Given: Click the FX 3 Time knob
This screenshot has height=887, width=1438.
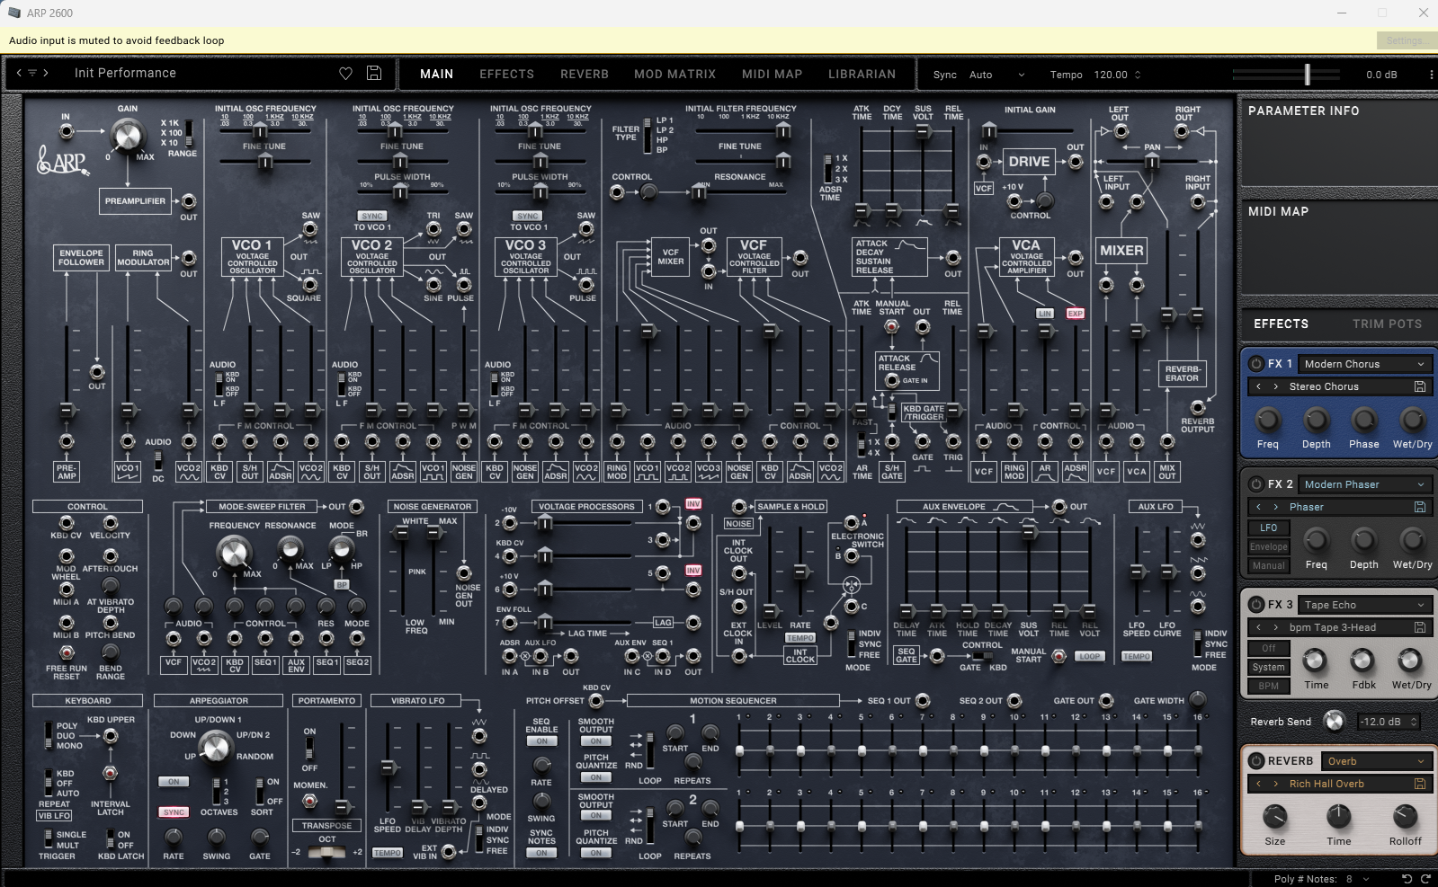Looking at the screenshot, I should tap(1315, 661).
